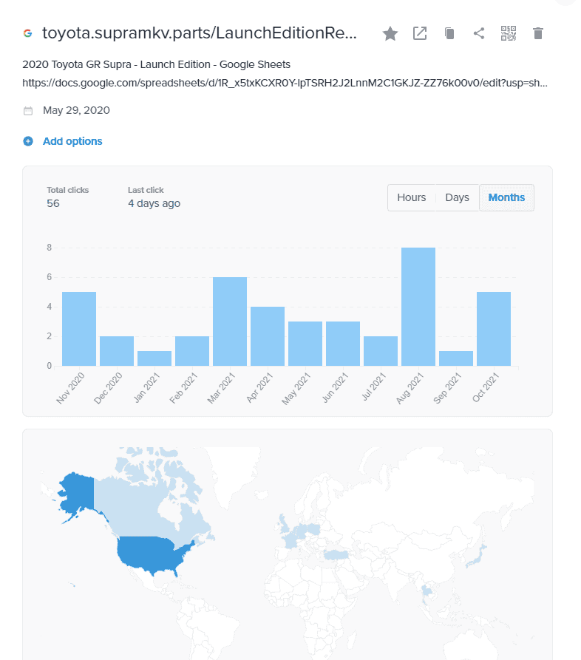Star the toyota.supramkv.parts link as favorite
Viewport: 581px width, 660px height.
point(390,34)
